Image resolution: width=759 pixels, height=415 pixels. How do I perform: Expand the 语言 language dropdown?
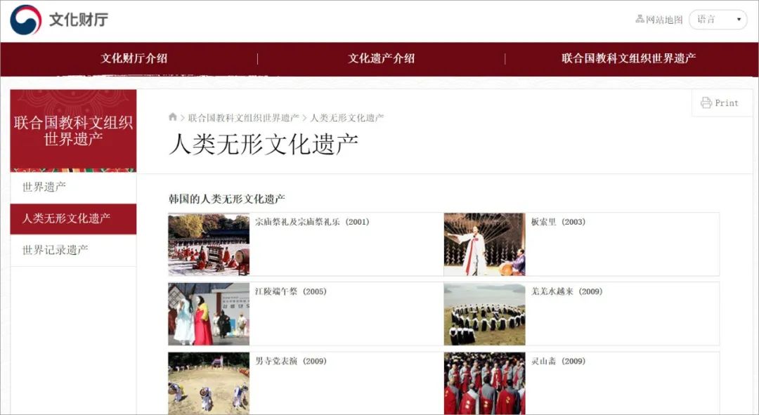(x=716, y=19)
